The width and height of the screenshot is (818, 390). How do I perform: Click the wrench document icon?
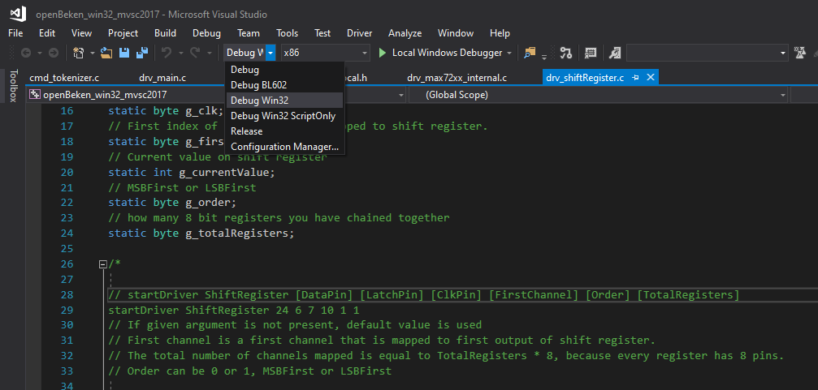(615, 53)
